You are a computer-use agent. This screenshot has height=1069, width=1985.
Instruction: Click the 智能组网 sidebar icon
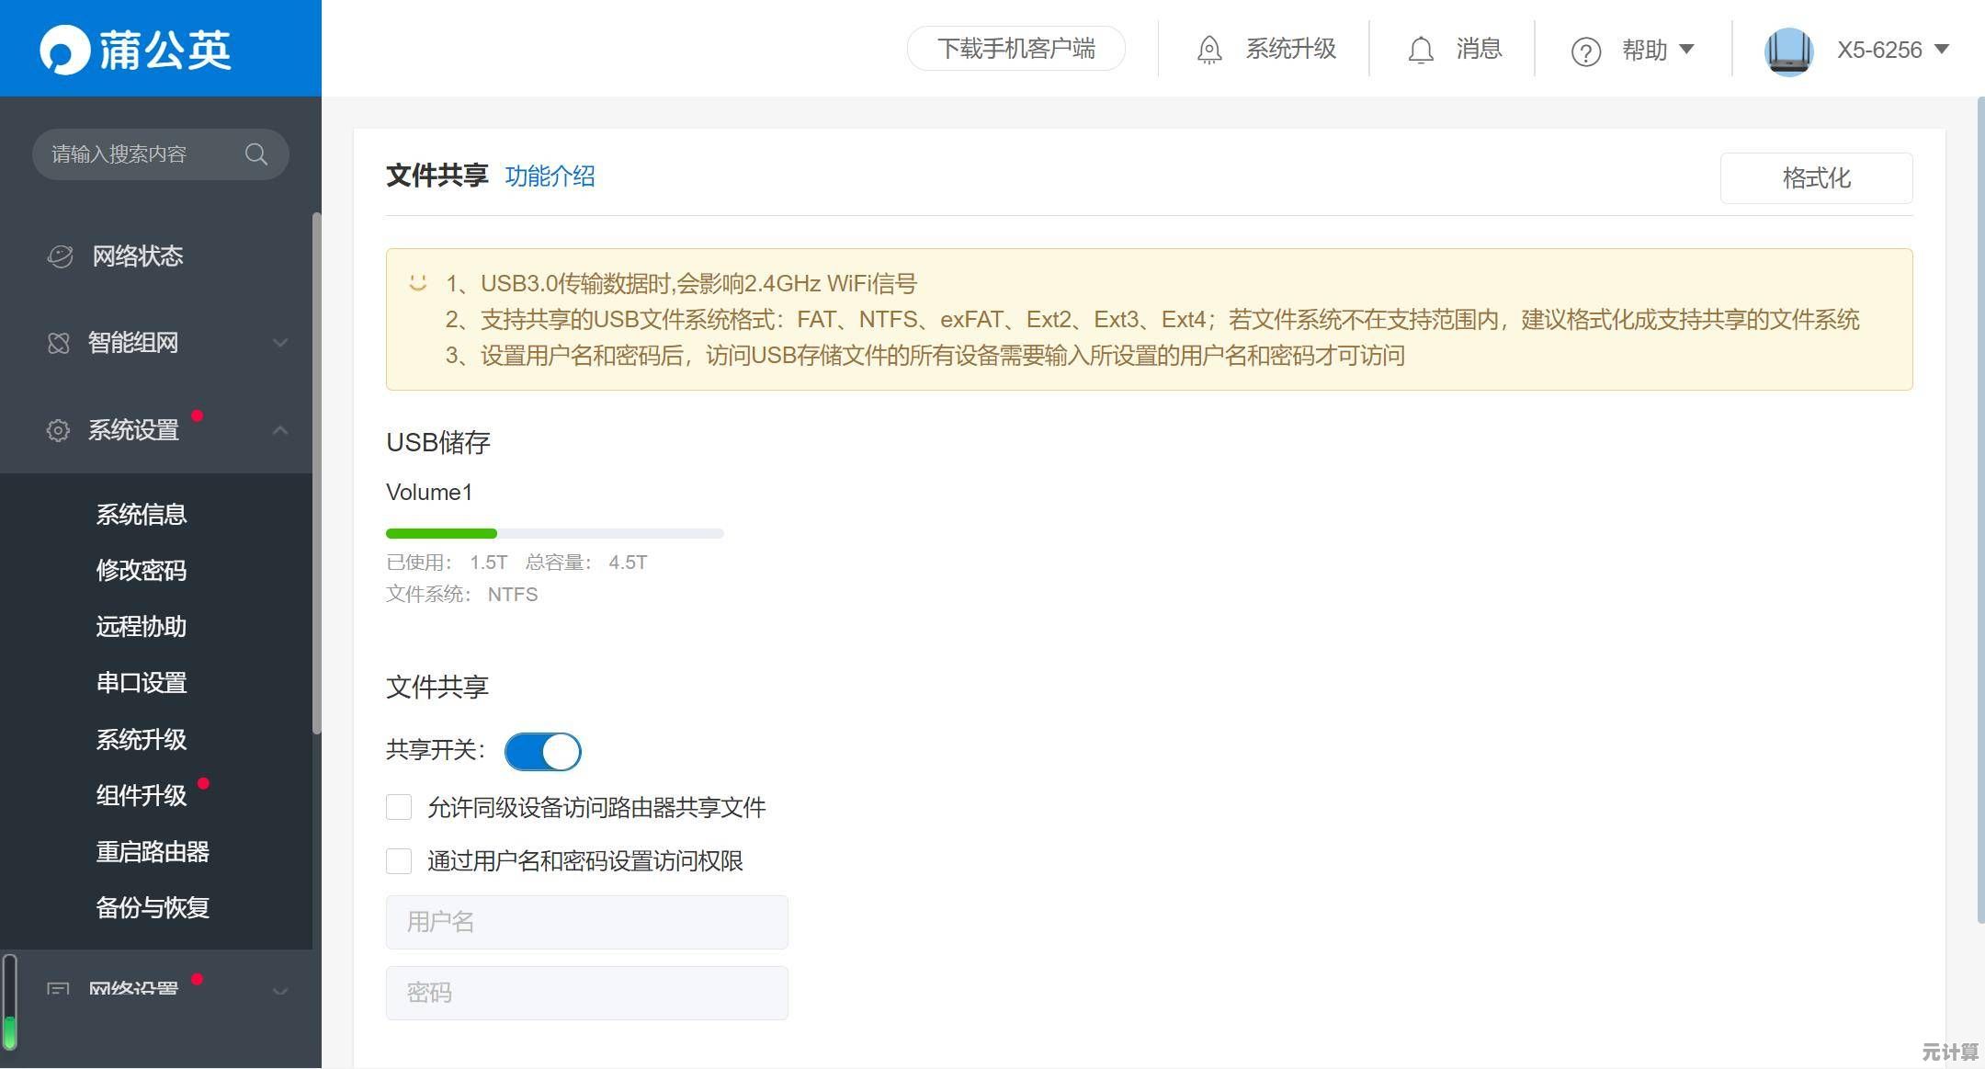tap(58, 343)
